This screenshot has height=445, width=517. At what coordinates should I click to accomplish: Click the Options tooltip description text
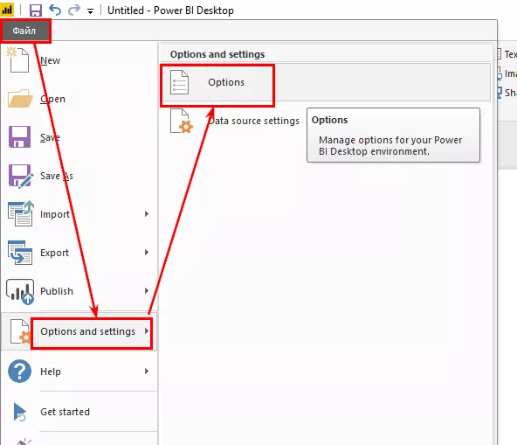390,146
